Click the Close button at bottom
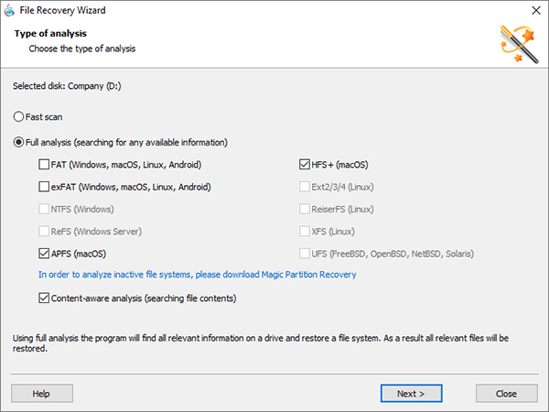This screenshot has width=549, height=412. tap(506, 394)
